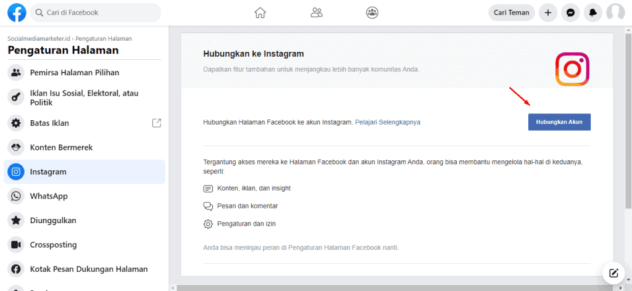Click the Crossposting video camera icon

(16, 245)
